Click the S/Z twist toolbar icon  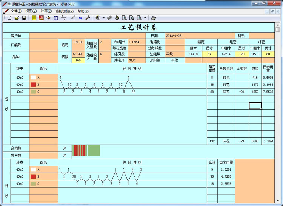click(63, 18)
